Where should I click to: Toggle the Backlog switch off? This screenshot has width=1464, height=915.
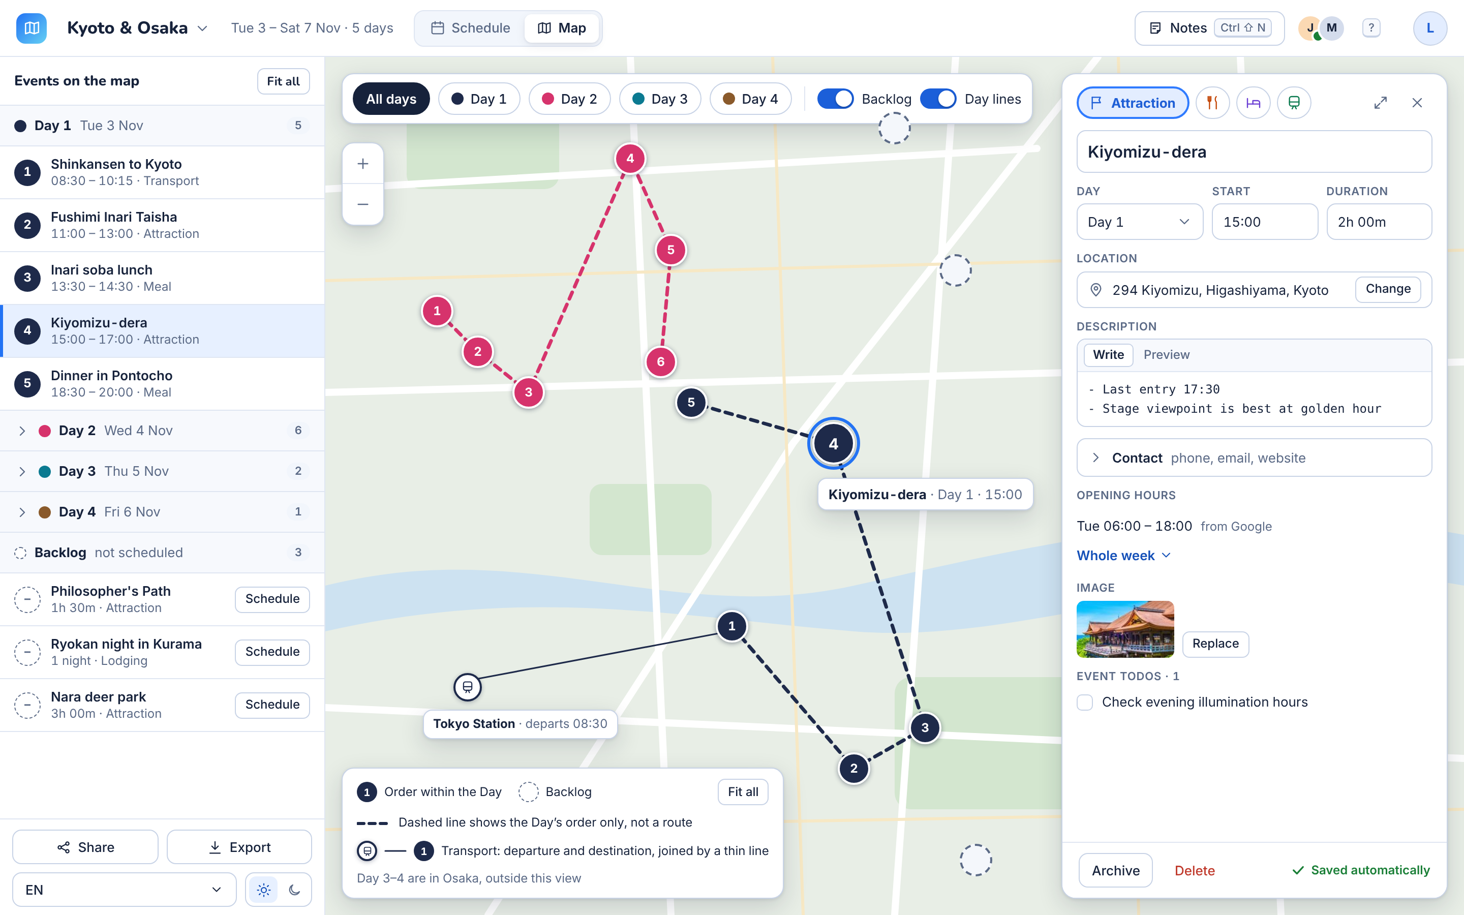click(835, 99)
